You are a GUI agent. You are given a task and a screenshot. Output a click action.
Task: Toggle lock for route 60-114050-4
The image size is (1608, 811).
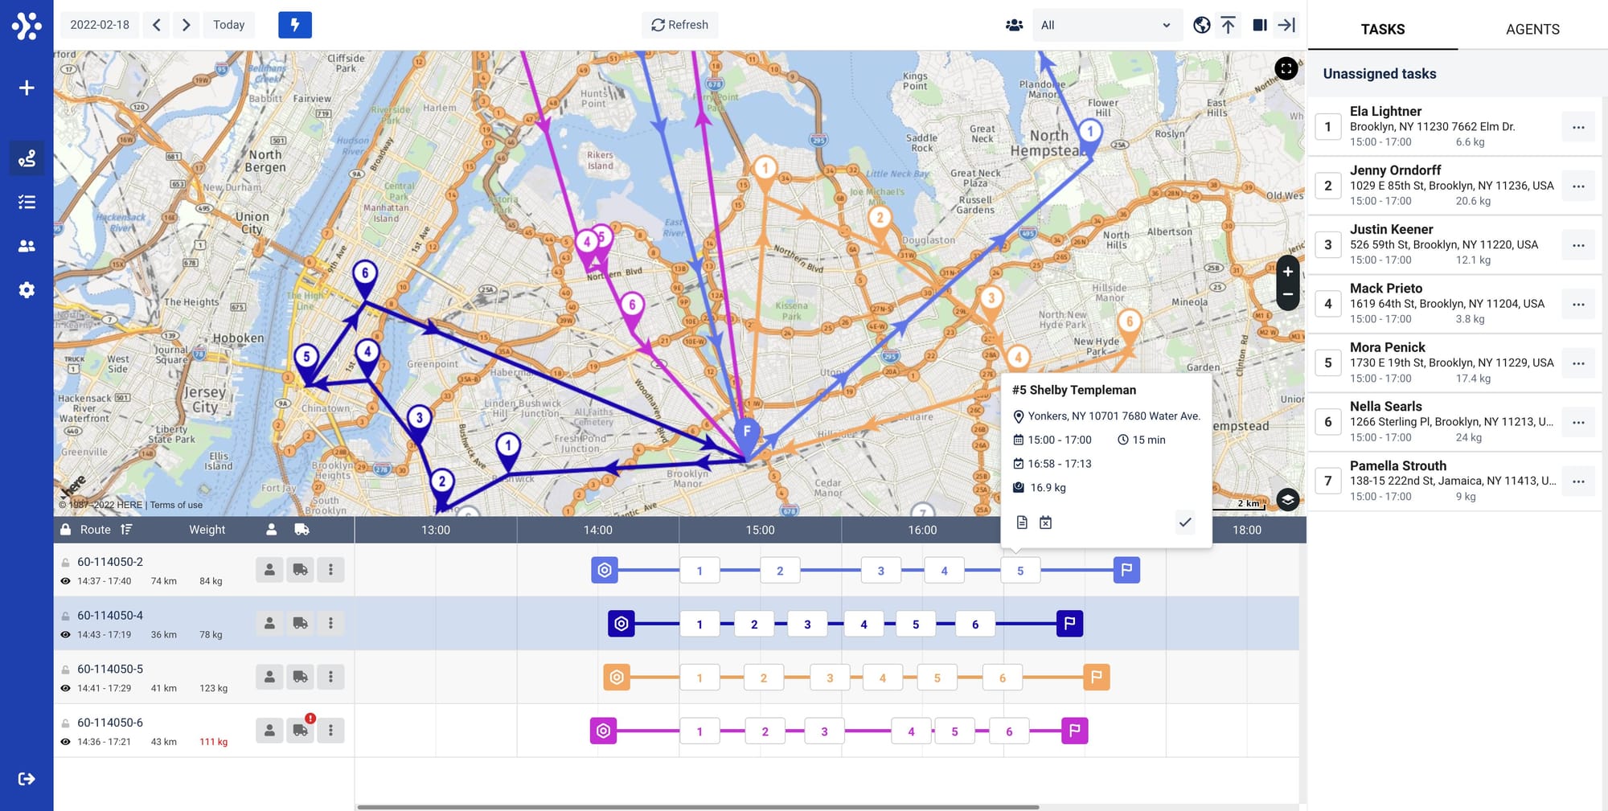[x=66, y=616]
